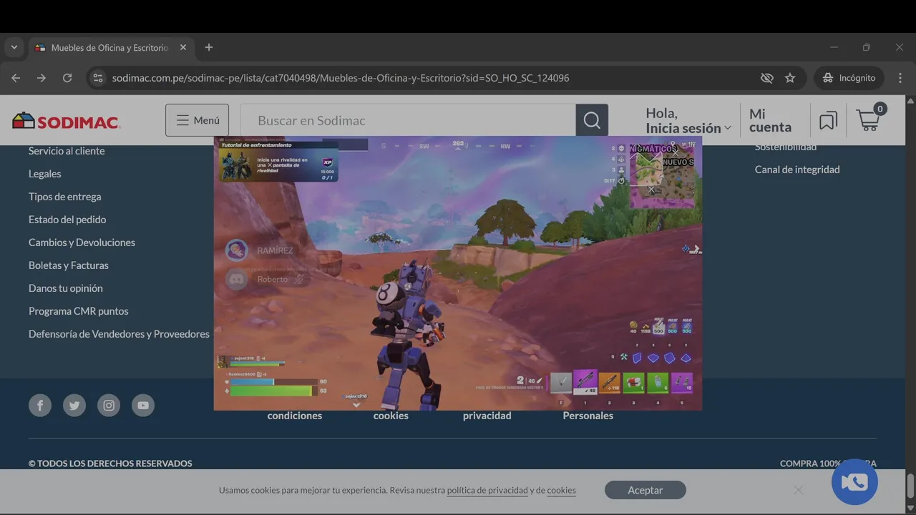The height and width of the screenshot is (515, 916).
Task: Toggle third-party cookie blocking eye icon
Action: click(767, 78)
